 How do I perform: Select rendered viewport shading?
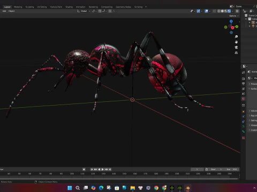click(x=229, y=11)
